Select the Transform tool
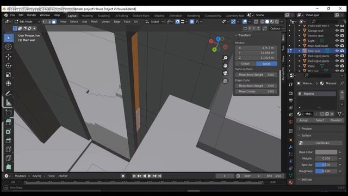This screenshot has width=348, height=196. click(9, 83)
